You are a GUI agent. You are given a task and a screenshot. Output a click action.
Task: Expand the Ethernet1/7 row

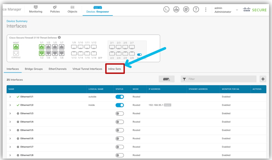click(10, 147)
